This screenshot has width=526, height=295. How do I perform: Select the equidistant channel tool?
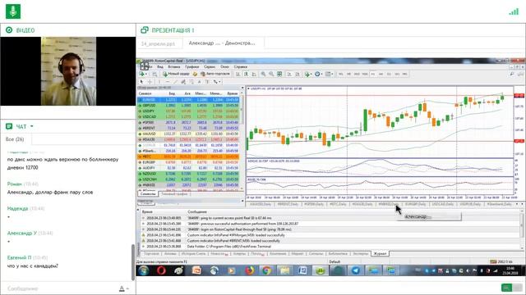point(183,82)
